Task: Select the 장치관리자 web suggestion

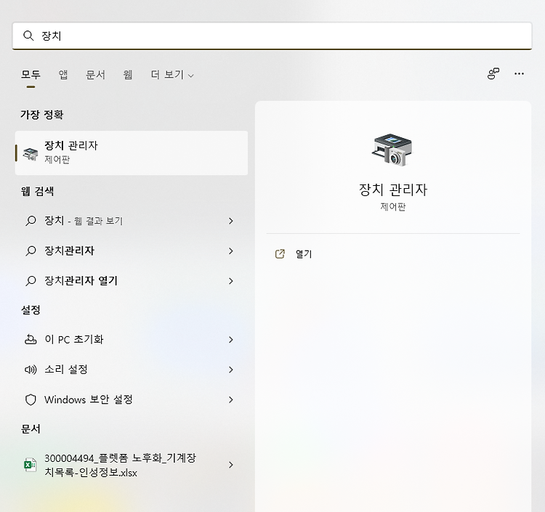Action: click(132, 251)
